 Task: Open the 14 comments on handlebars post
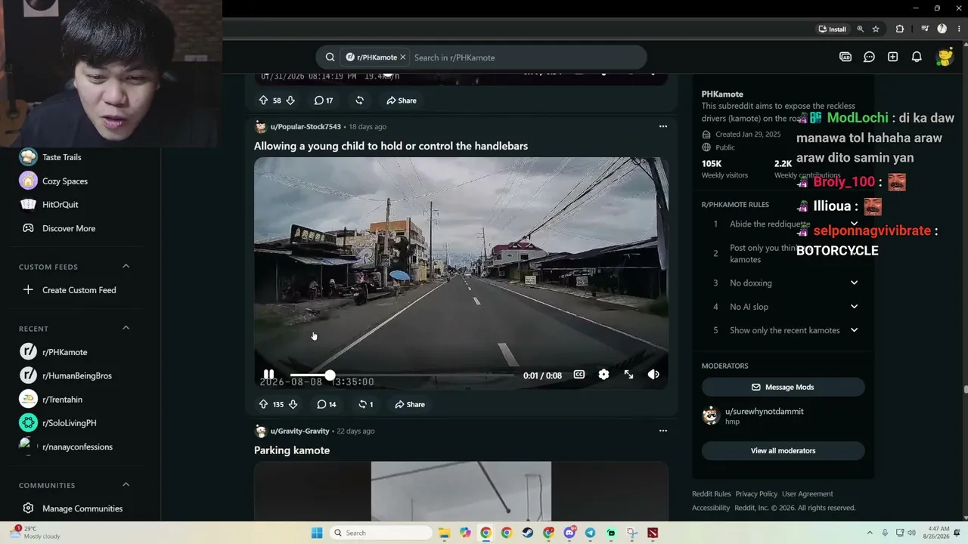(327, 404)
